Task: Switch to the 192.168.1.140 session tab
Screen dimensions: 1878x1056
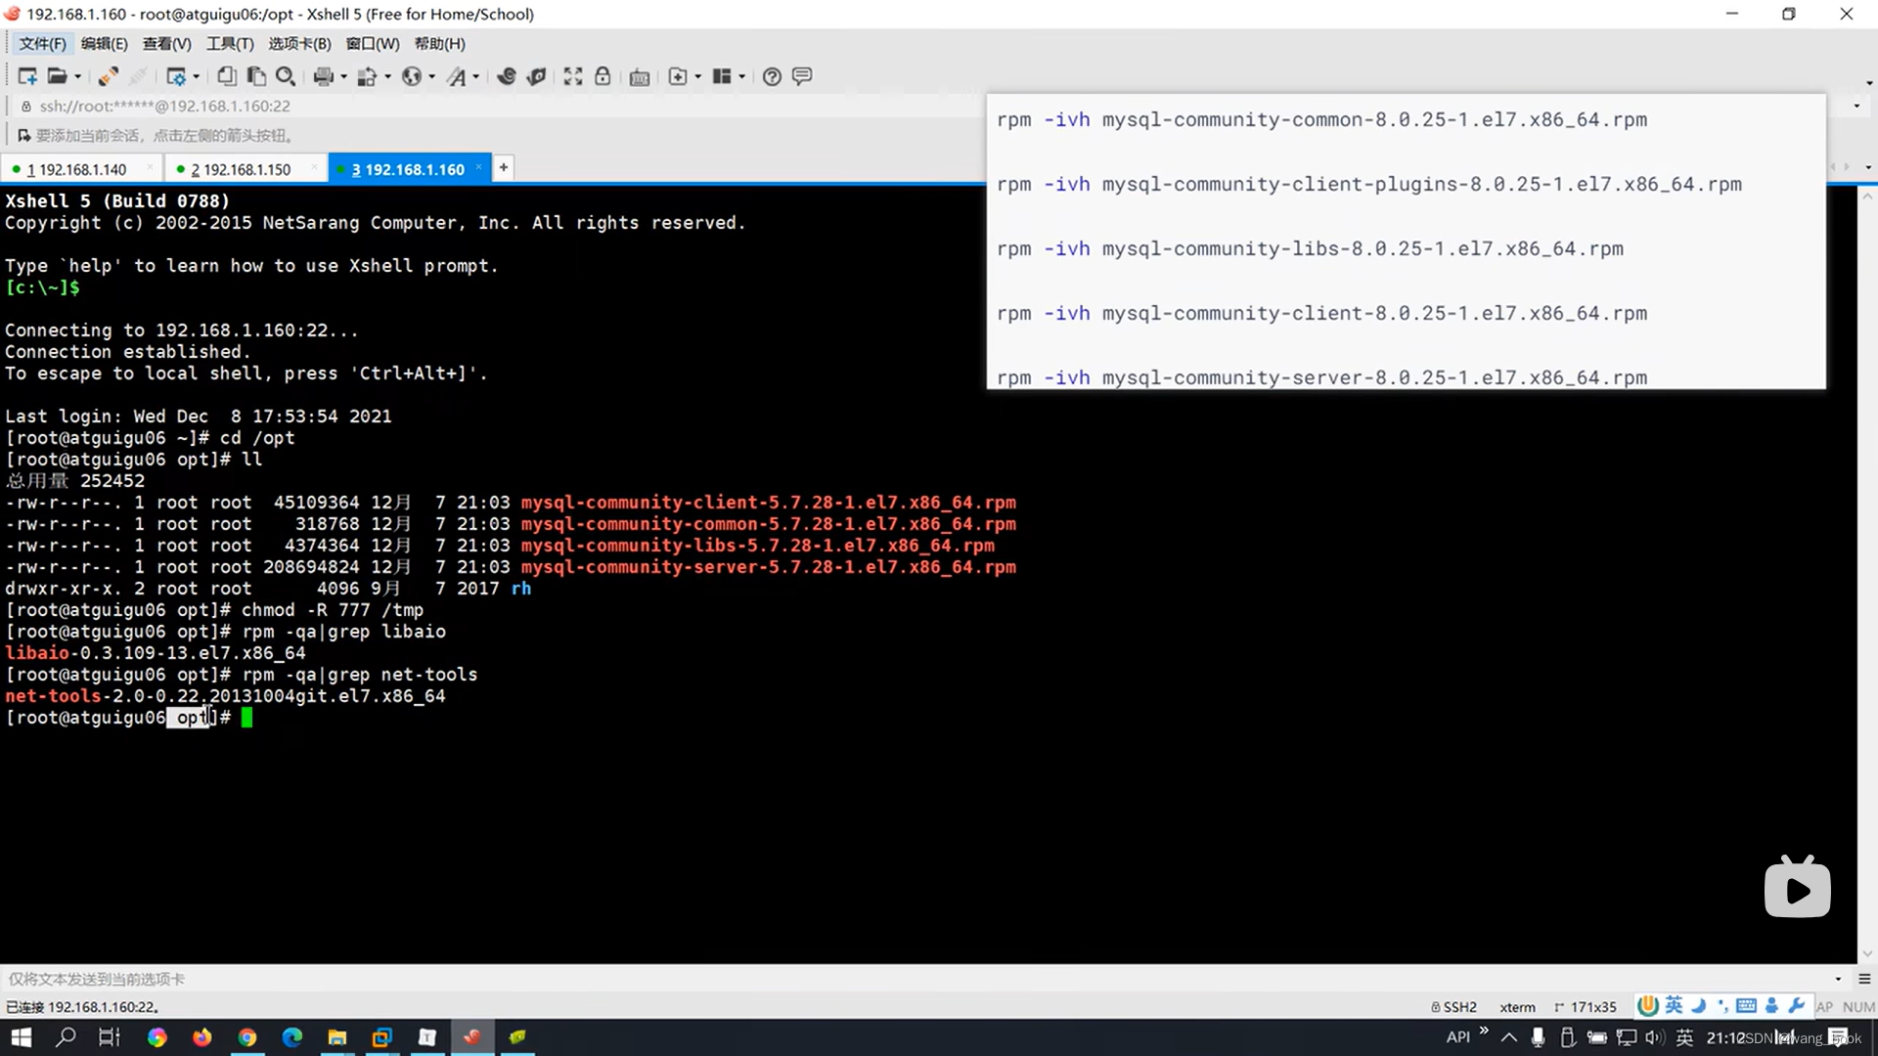Action: (82, 169)
